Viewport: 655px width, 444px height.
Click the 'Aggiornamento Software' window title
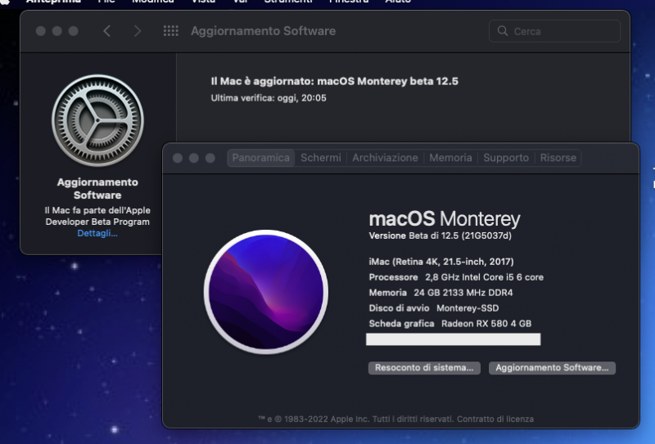coord(263,31)
